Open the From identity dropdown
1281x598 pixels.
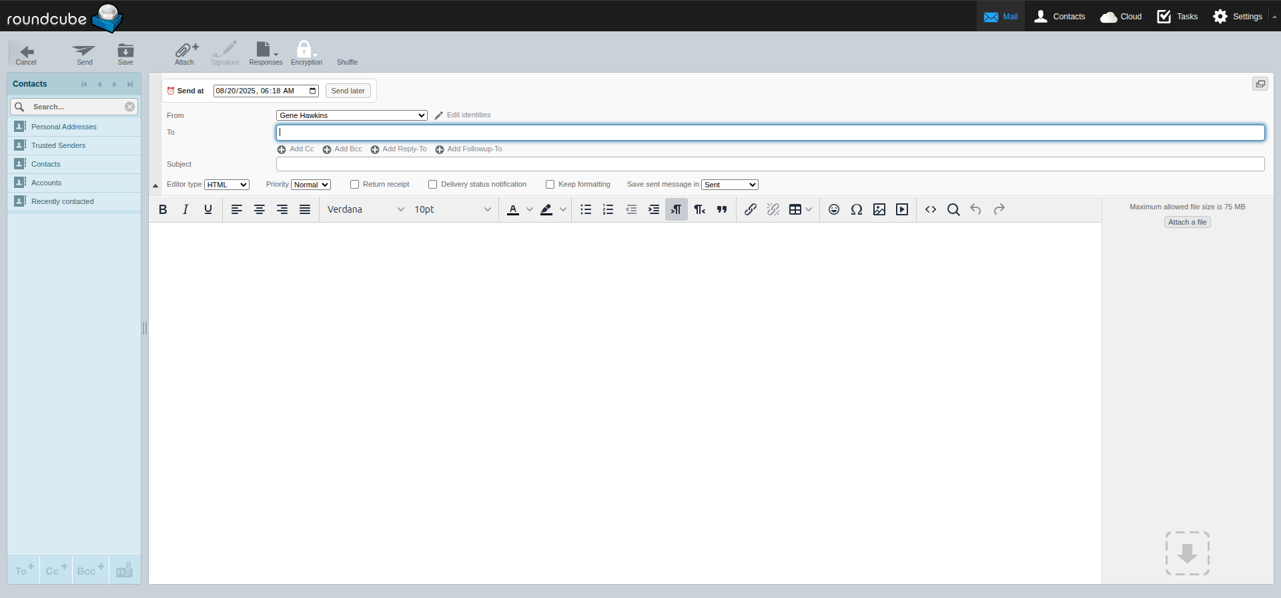(352, 115)
